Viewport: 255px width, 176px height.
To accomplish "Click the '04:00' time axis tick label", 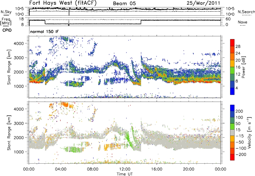I will coord(61,169).
